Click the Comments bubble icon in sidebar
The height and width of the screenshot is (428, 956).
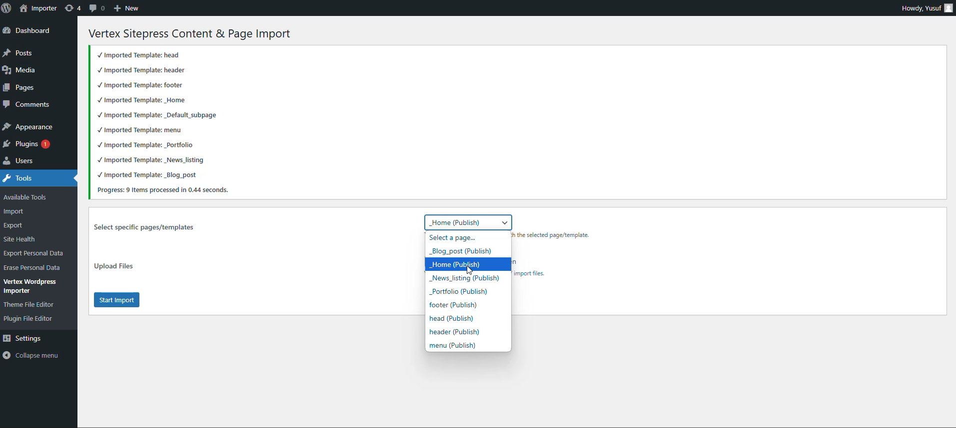pyautogui.click(x=6, y=104)
